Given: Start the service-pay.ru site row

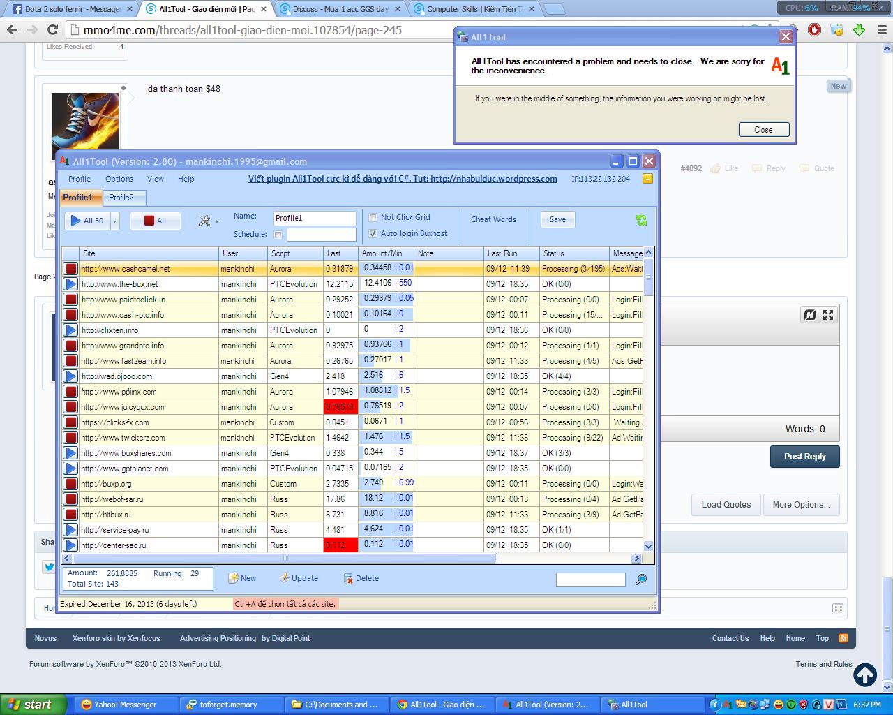Looking at the screenshot, I should 70,530.
